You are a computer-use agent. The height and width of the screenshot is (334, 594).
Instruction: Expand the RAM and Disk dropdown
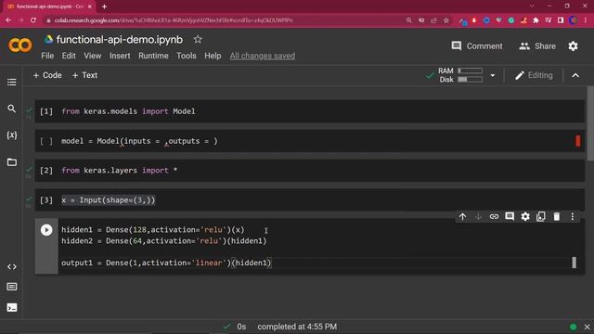[x=493, y=75]
